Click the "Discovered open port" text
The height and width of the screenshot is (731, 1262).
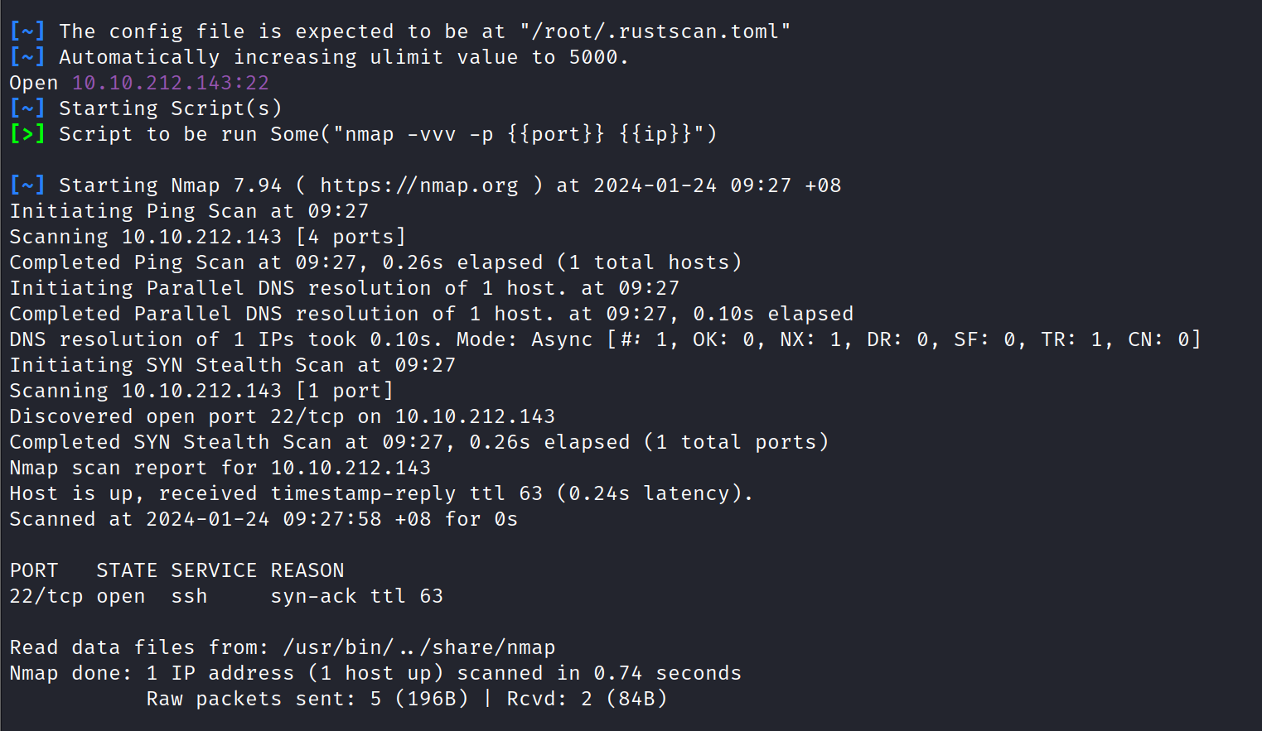pos(133,416)
